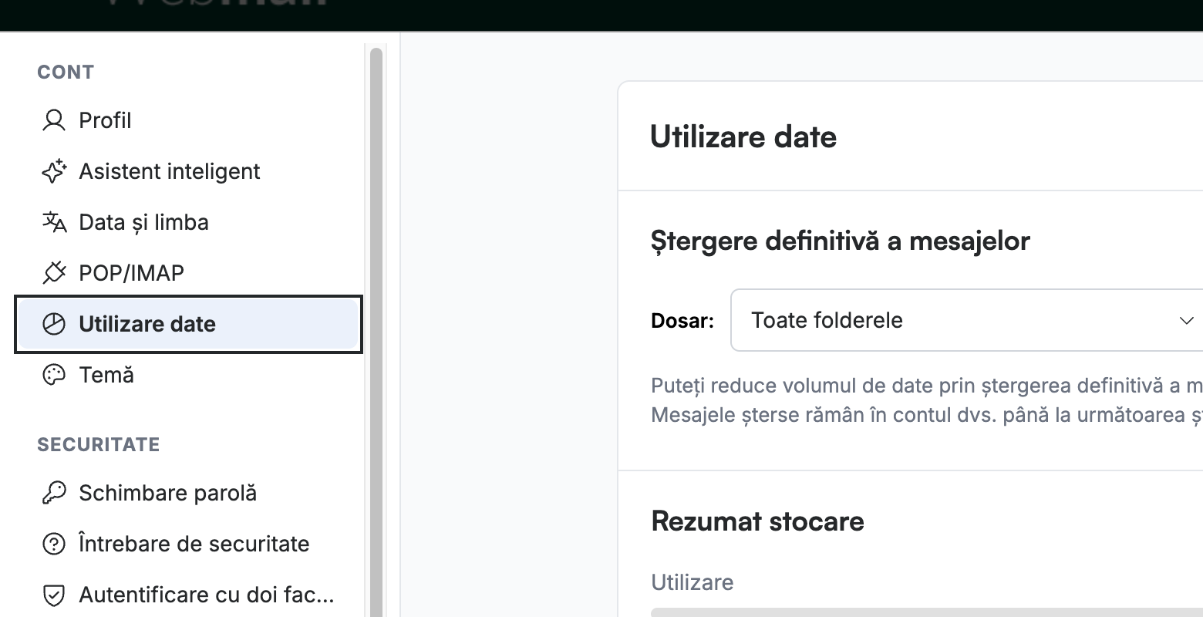Click the SECURITATE section header
Image resolution: width=1203 pixels, height=617 pixels.
[x=99, y=445]
